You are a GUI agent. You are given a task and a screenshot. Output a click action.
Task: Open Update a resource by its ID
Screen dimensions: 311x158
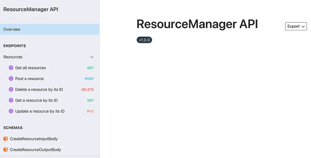coord(40,111)
